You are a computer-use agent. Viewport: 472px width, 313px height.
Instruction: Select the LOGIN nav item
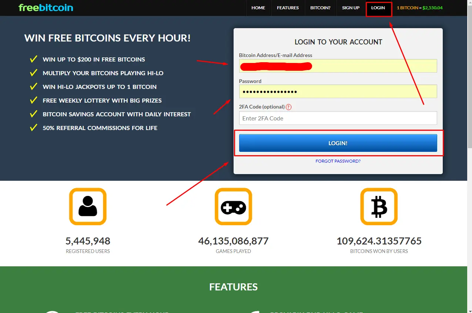378,8
